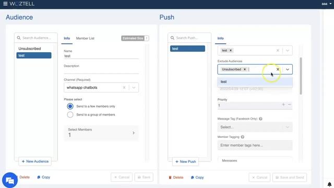Delete the selected audience
The width and height of the screenshot is (334, 188).
tap(24, 177)
